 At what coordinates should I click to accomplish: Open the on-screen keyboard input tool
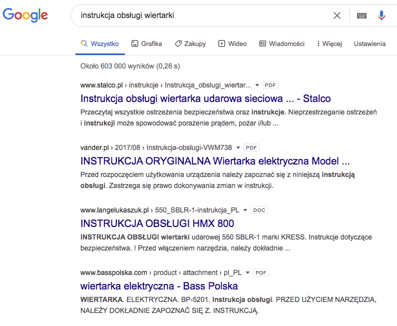point(362,15)
